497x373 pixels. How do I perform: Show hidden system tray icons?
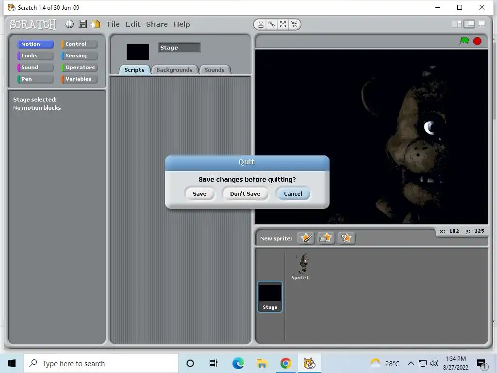click(x=411, y=363)
